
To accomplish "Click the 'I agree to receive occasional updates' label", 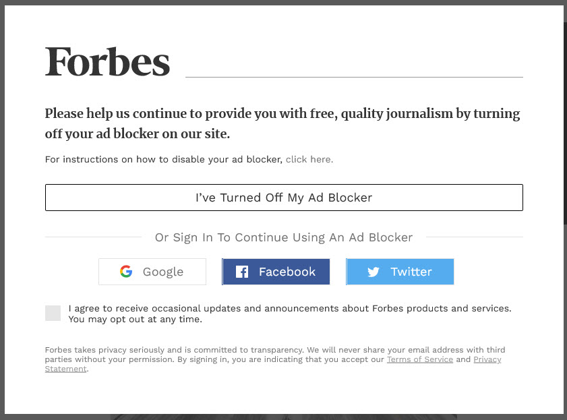I will (290, 313).
